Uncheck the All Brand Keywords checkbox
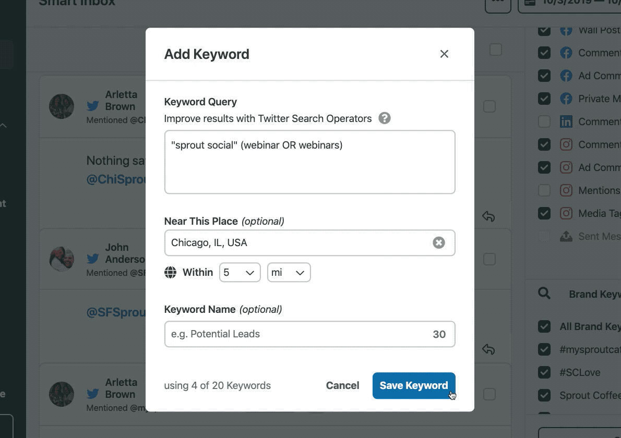 tap(544, 327)
